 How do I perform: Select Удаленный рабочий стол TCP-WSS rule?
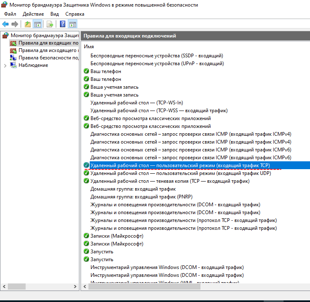159,111
